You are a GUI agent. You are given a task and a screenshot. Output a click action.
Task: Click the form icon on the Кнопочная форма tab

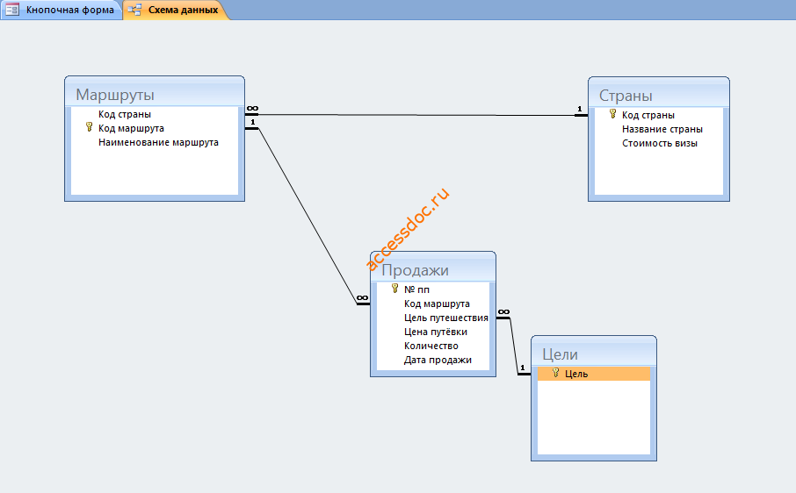point(12,10)
